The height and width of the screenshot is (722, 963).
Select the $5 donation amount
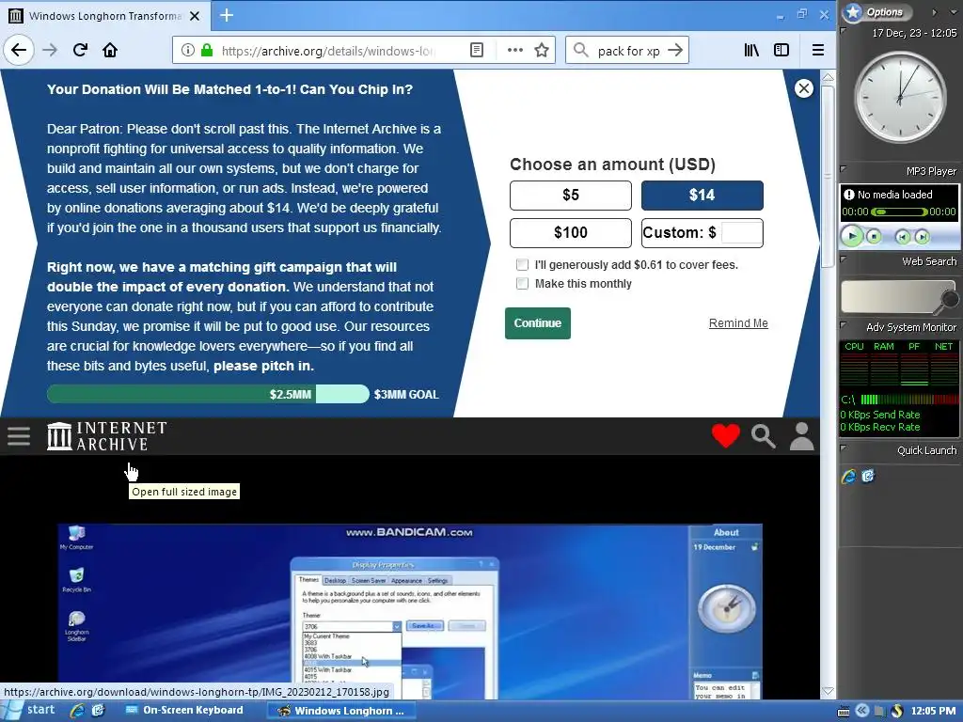click(571, 196)
